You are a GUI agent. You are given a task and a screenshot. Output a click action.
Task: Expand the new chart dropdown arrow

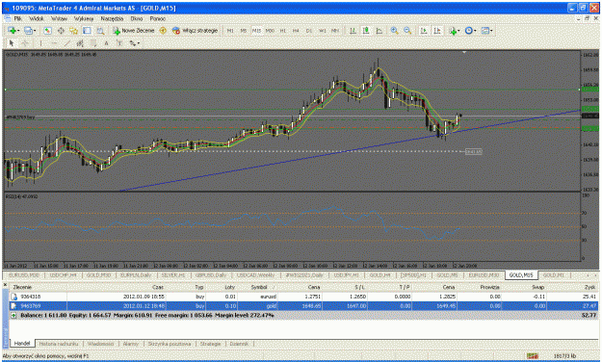point(18,31)
